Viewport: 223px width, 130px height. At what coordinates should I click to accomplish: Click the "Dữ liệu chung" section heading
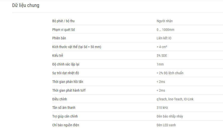point(26,5)
